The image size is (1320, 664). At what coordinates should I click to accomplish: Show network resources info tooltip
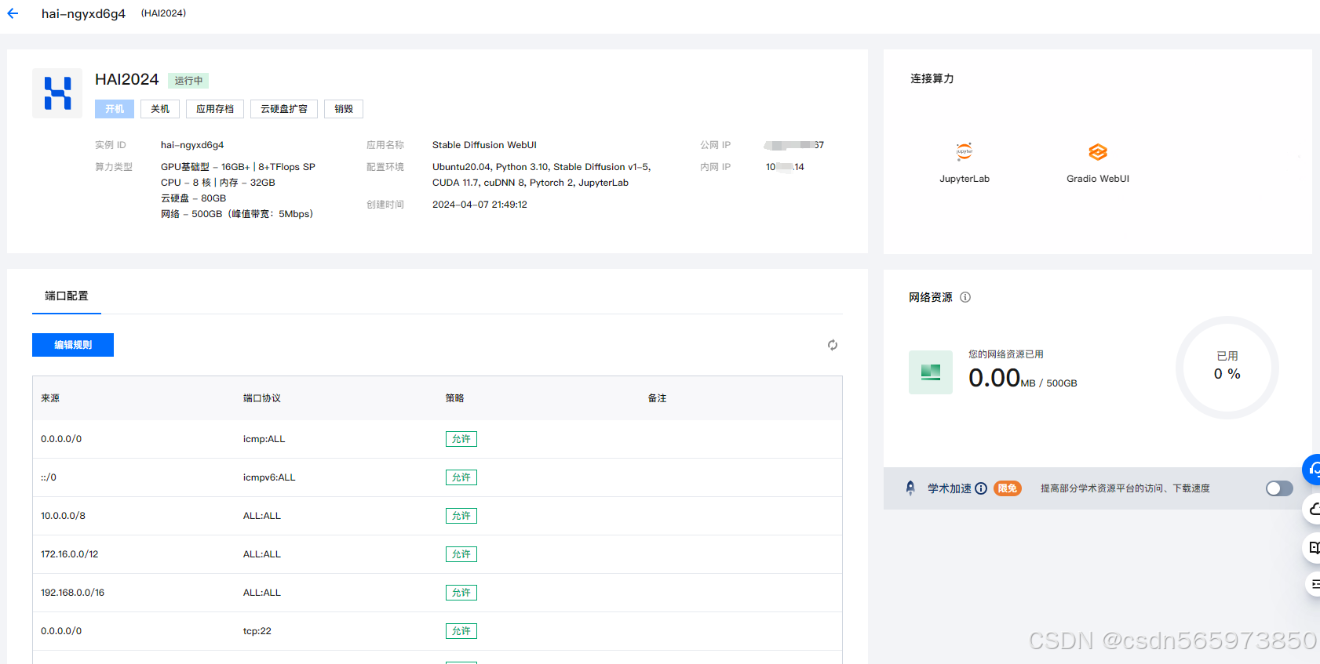tap(965, 297)
